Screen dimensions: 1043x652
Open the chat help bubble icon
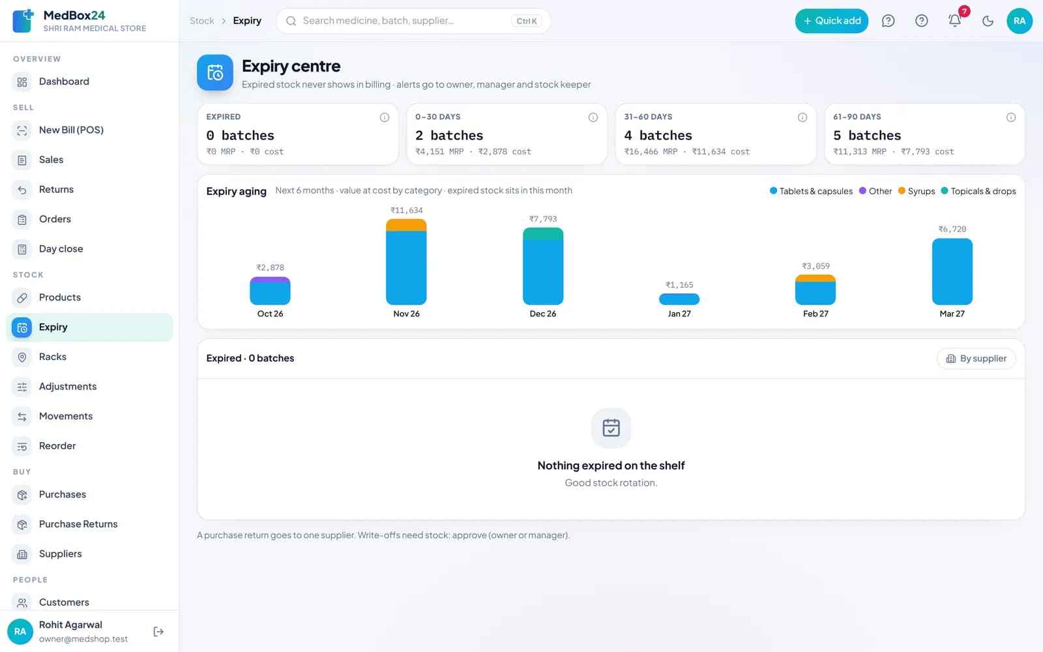click(888, 21)
